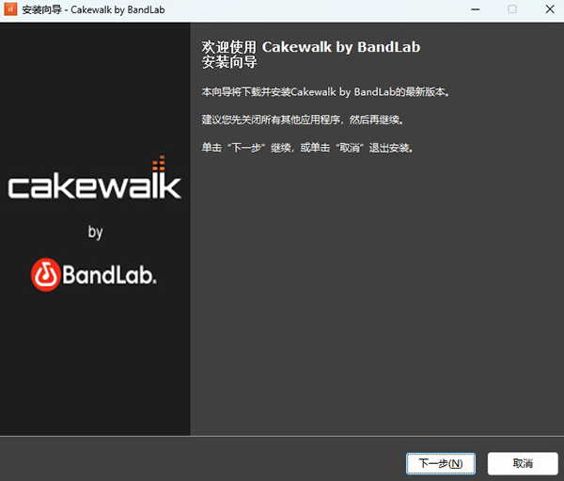Viewport: 564px width, 481px height.
Task: Click the window title 安装向导 - Cakewalk by BandLab
Action: pos(93,9)
